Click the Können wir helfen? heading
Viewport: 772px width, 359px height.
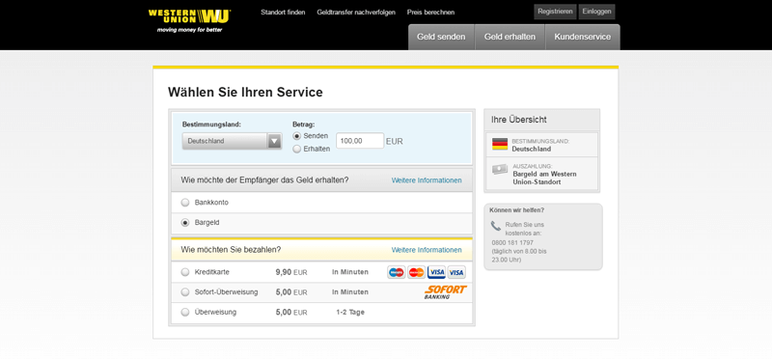pos(516,210)
